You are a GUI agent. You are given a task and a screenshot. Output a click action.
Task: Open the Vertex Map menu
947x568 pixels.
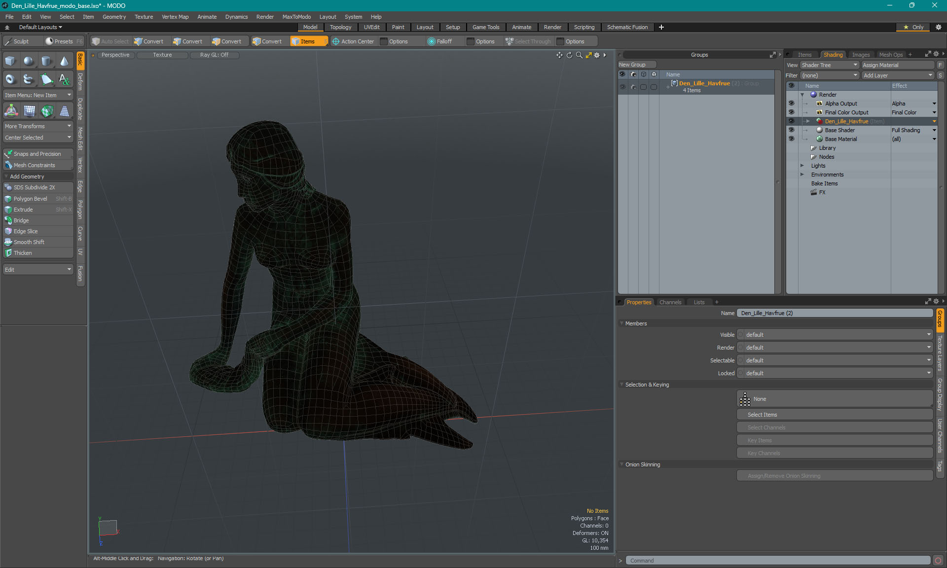(175, 17)
